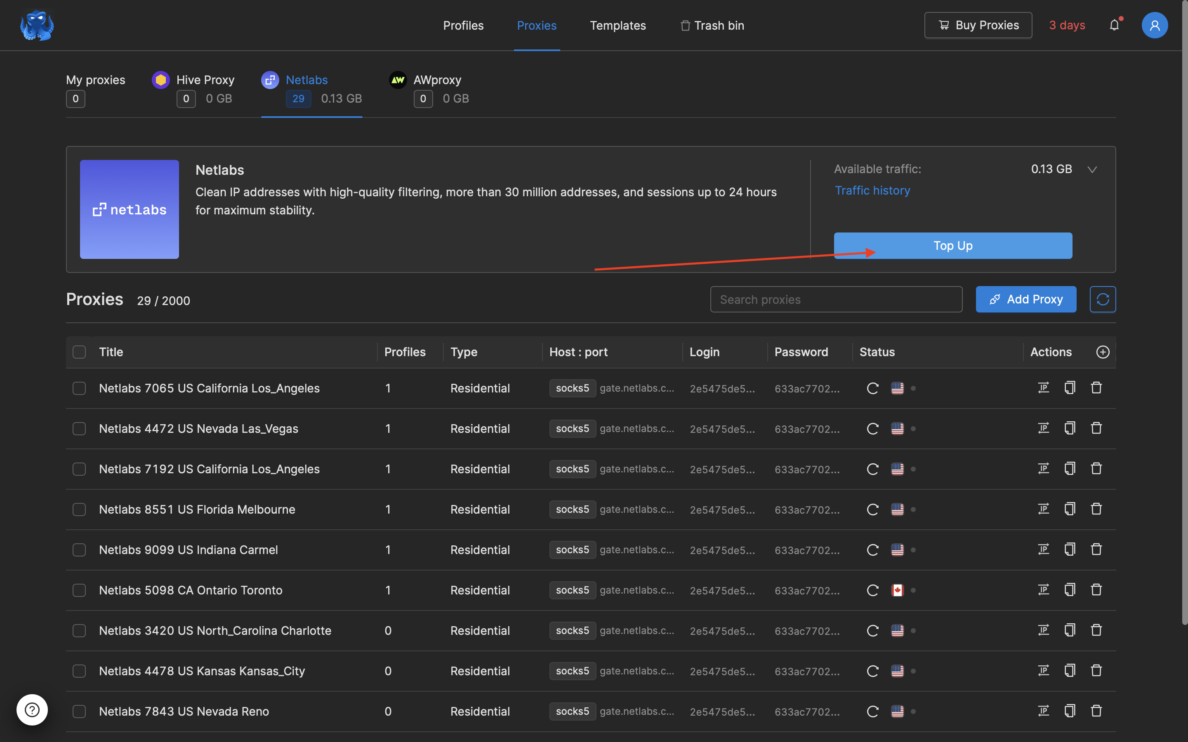Open the help question mark widget
This screenshot has width=1188, height=742.
(33, 709)
